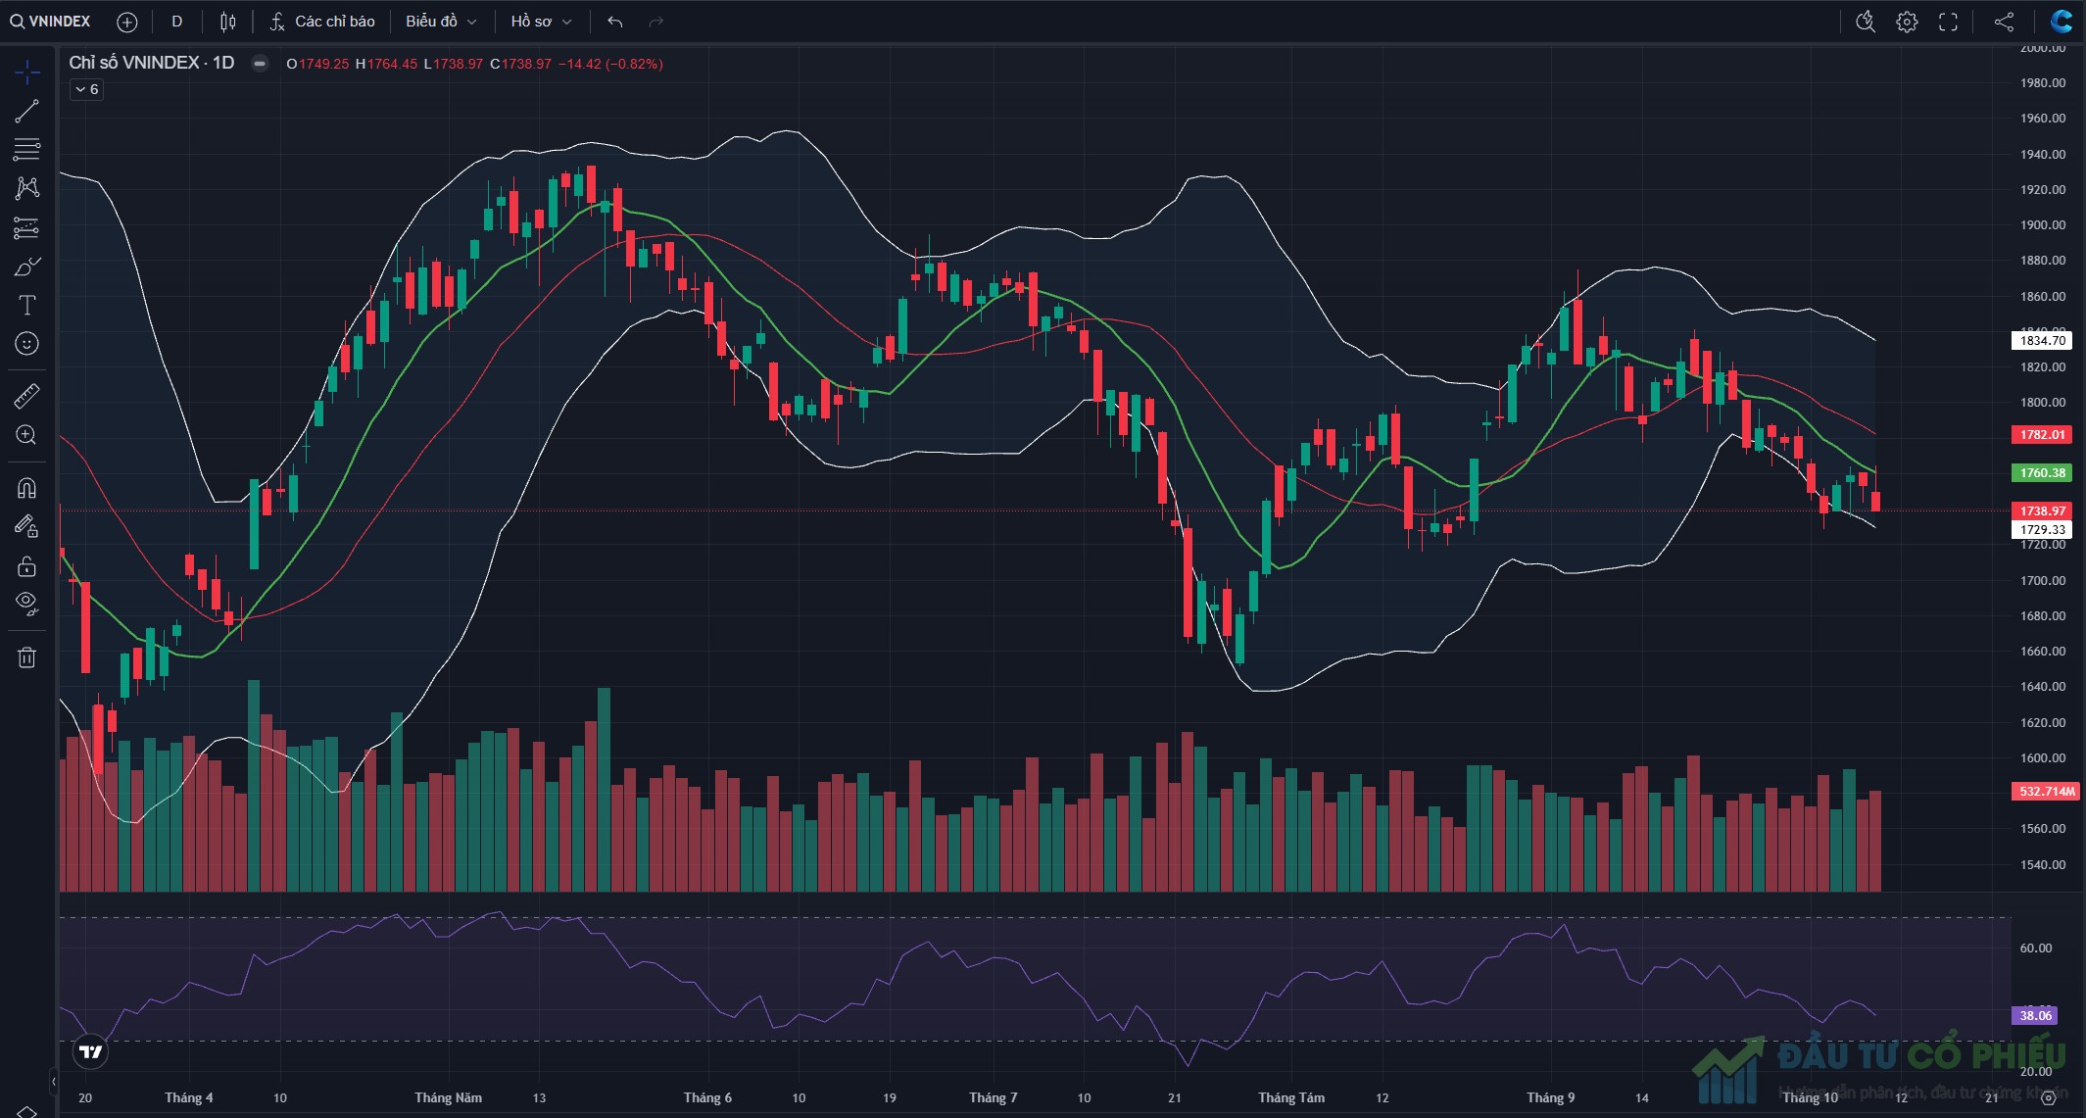Click the TradingView logo

(90, 1052)
